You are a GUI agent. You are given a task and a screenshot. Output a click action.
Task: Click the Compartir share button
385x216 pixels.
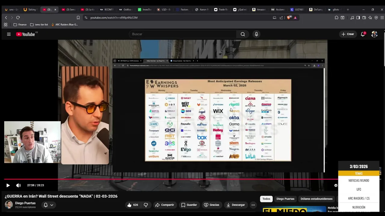(x=165, y=205)
